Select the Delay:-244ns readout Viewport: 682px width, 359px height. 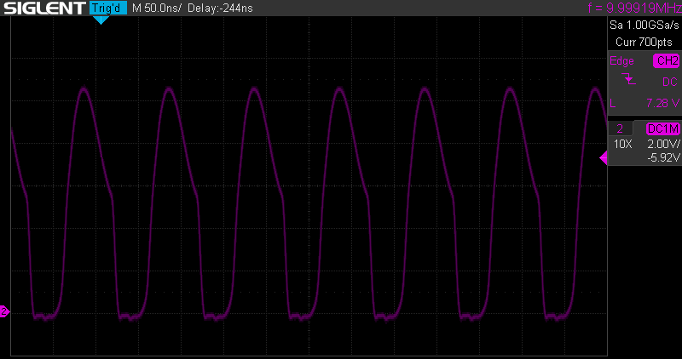[x=220, y=8]
